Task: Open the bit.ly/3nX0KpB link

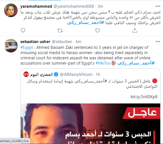Action: tap(144, 97)
